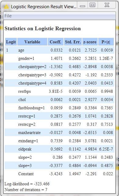Select the maxheartrate variable cell

(30, 132)
